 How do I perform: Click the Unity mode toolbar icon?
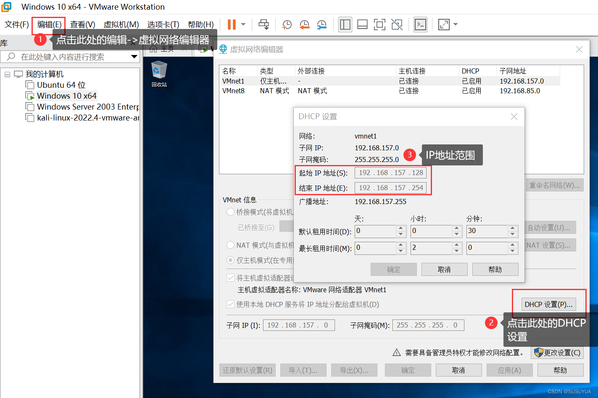click(x=397, y=24)
